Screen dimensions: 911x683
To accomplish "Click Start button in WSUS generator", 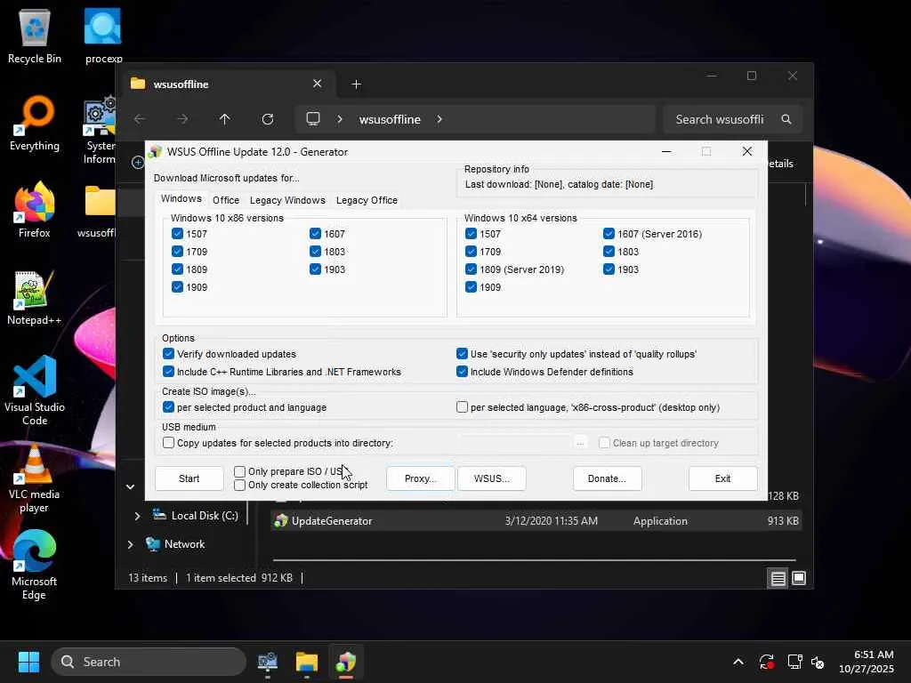I will click(x=189, y=478).
